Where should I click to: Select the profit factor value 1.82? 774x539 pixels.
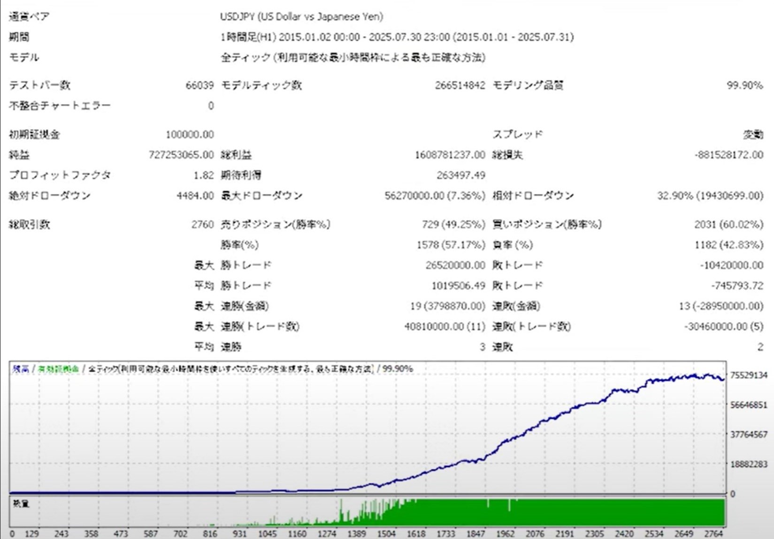(204, 175)
